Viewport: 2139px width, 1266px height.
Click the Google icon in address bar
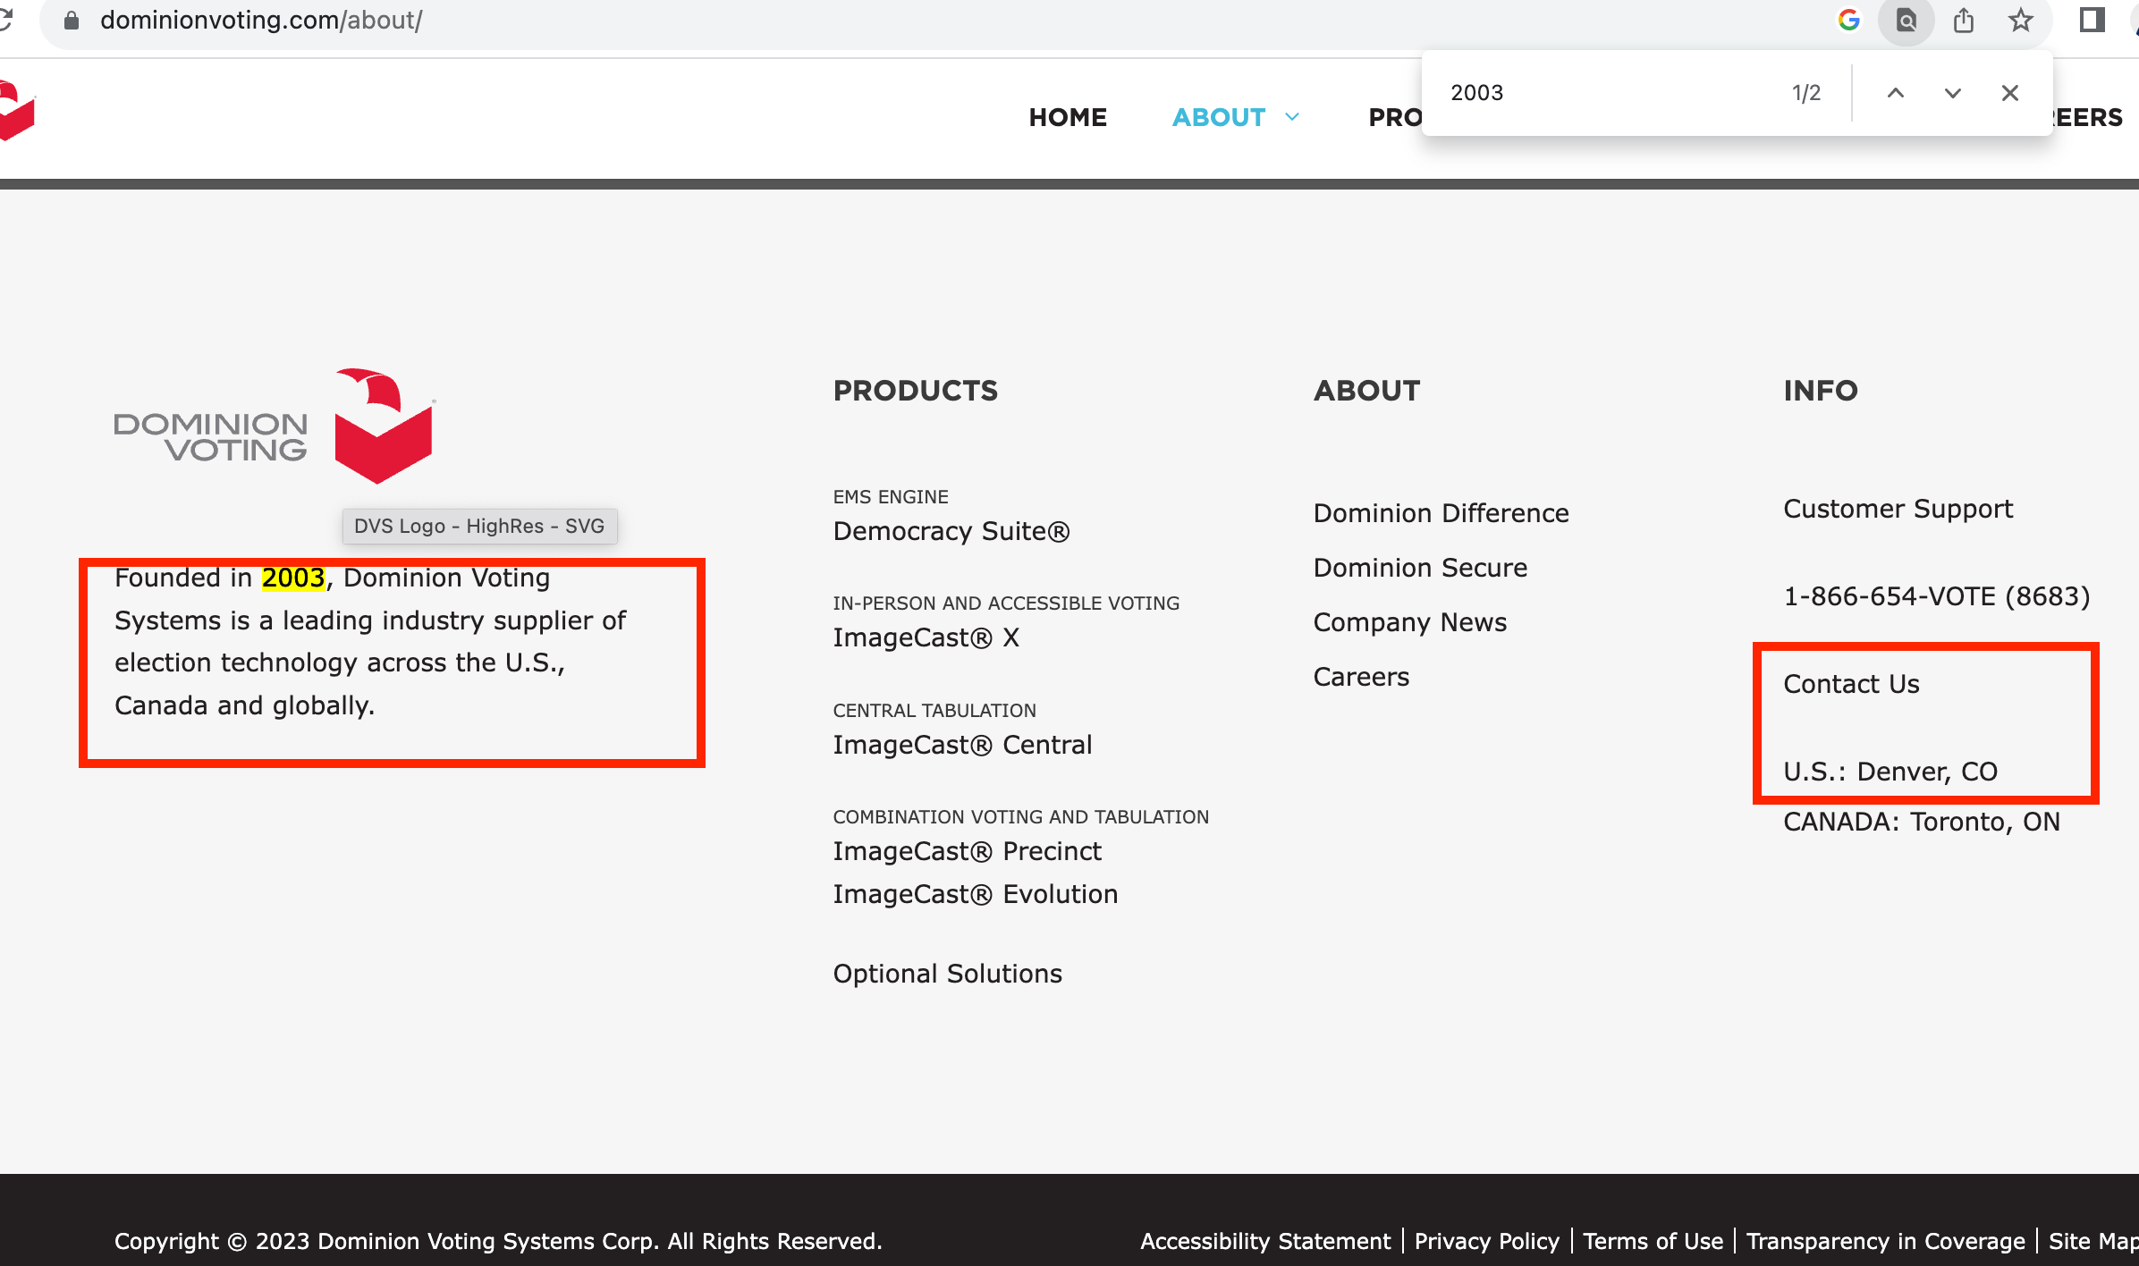tap(1848, 20)
